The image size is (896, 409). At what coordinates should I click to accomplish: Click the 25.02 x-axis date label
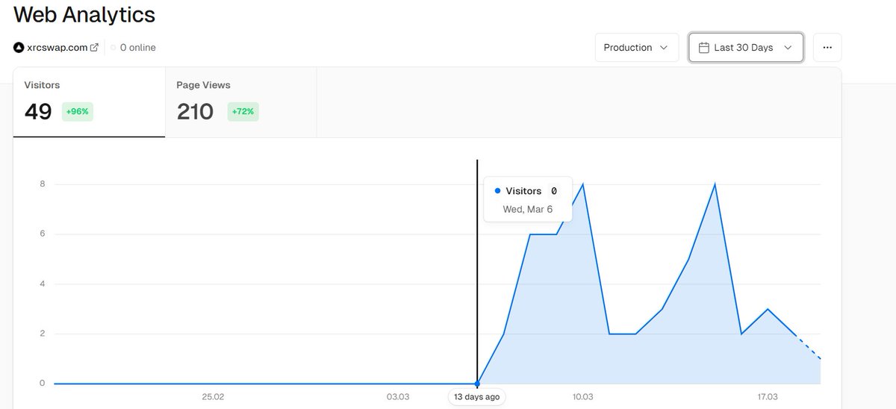click(213, 397)
